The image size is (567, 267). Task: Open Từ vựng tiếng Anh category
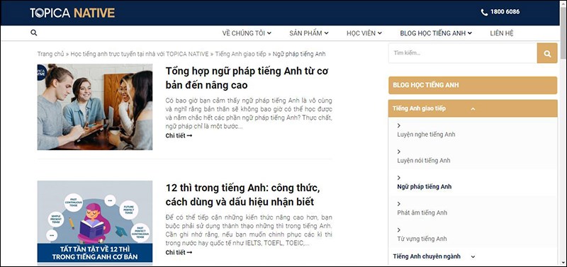coord(422,239)
